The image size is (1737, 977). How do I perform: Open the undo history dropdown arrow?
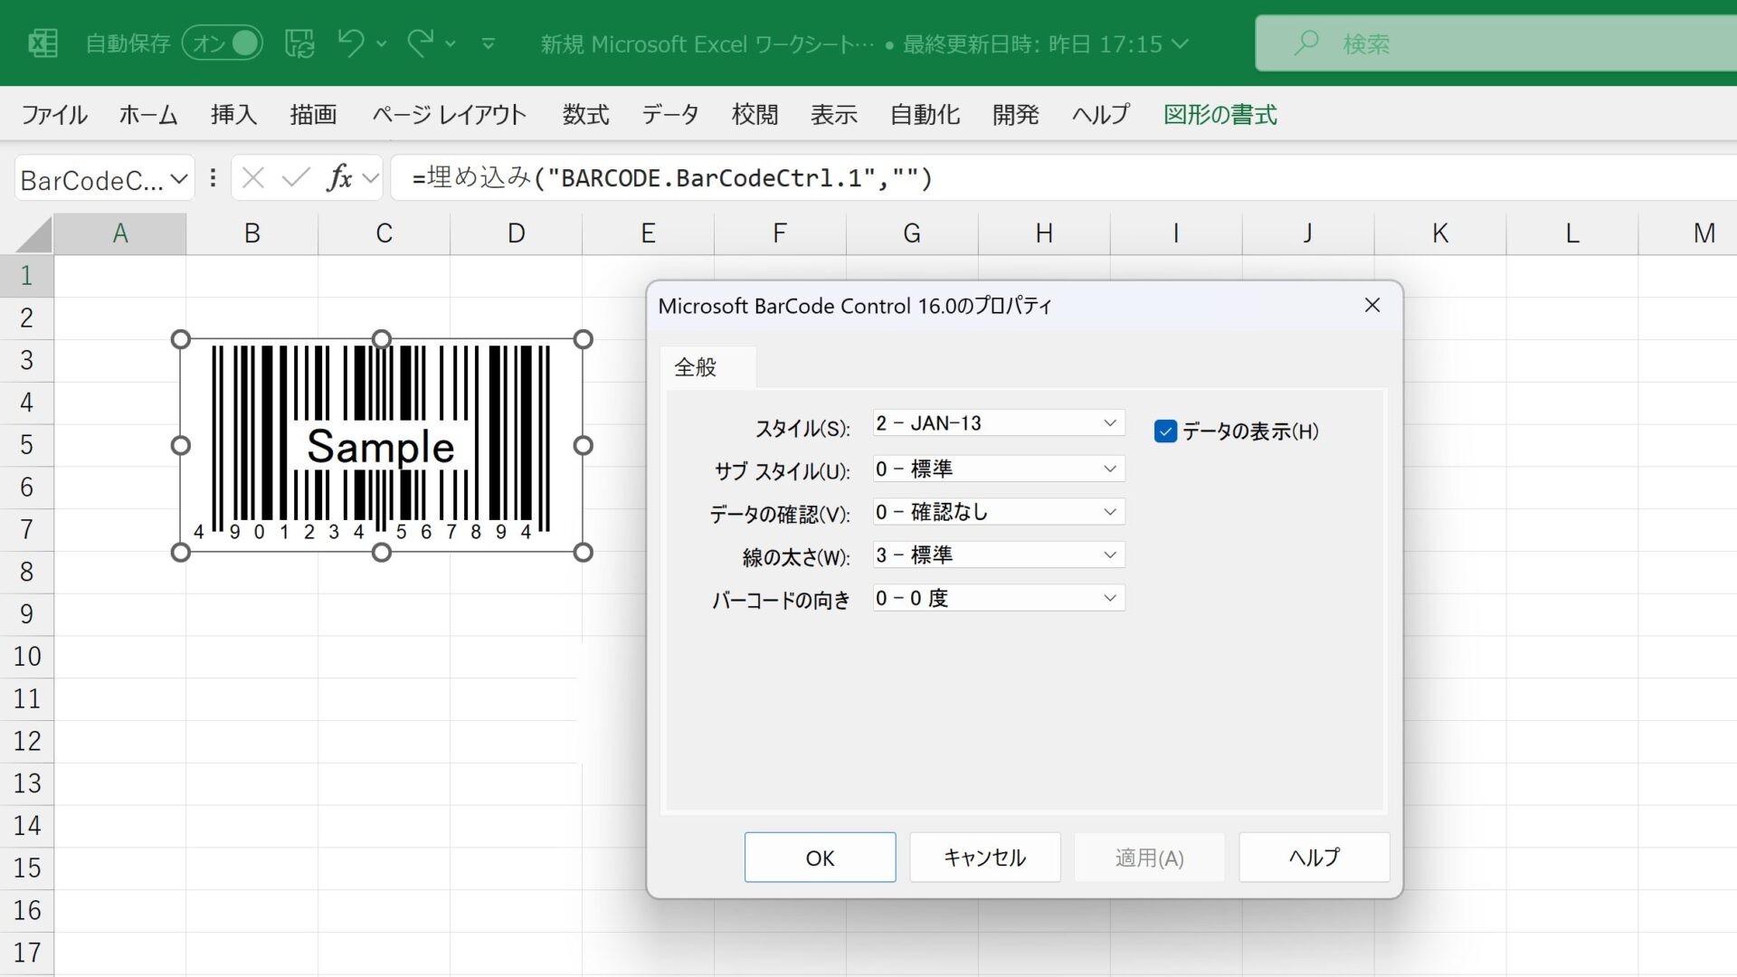pos(382,43)
